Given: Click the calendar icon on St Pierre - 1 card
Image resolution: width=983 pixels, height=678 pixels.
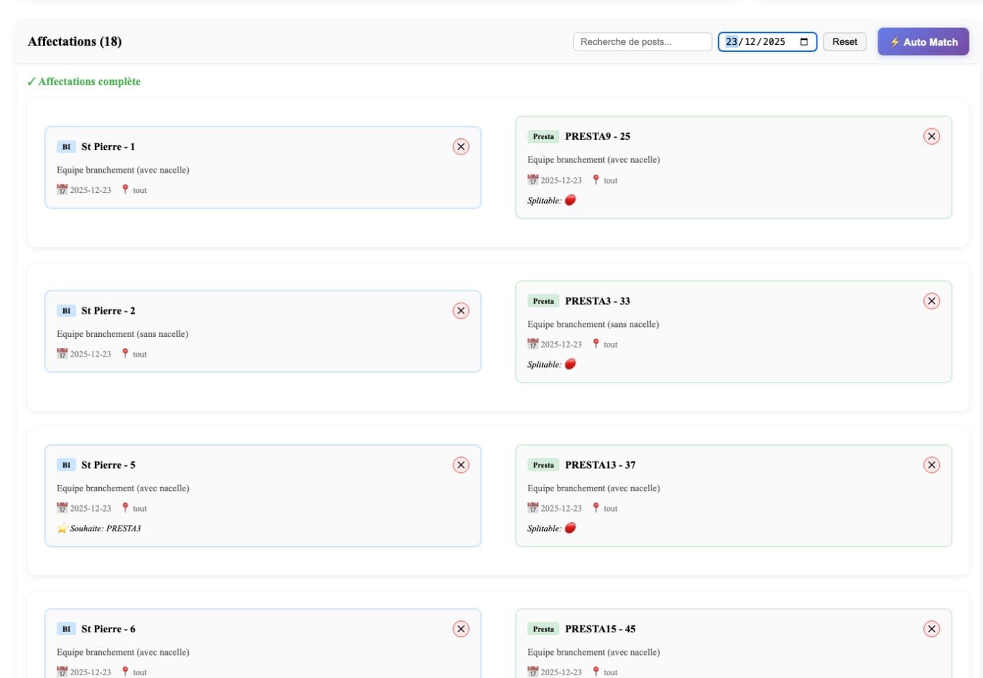Looking at the screenshot, I should tap(62, 190).
